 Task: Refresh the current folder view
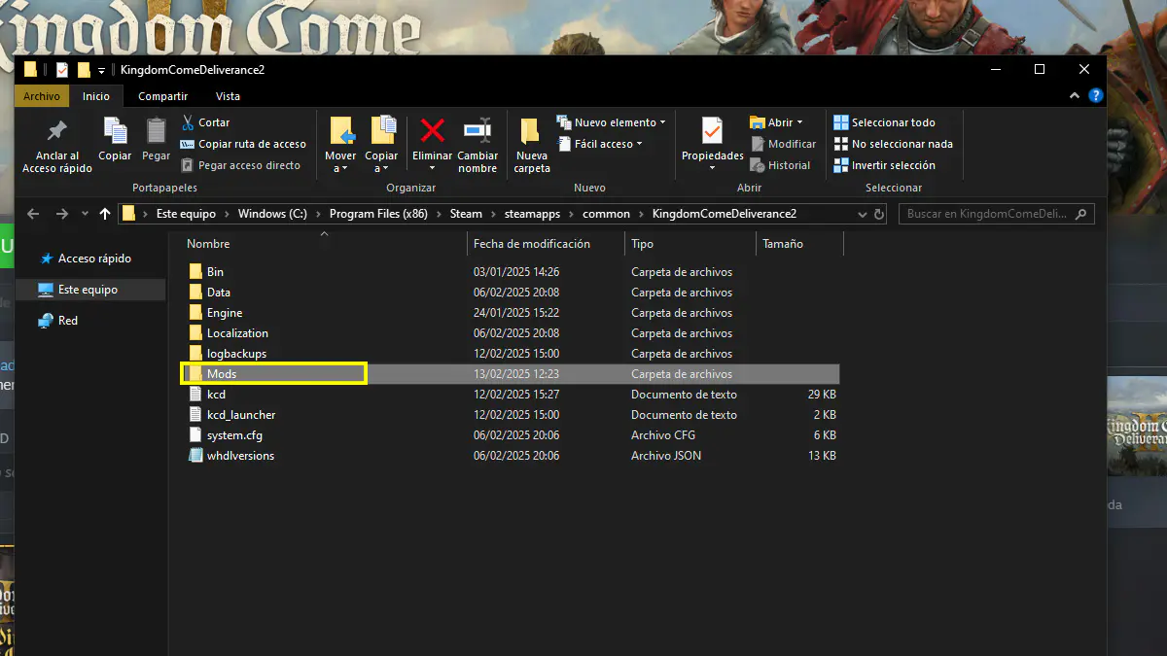click(879, 214)
